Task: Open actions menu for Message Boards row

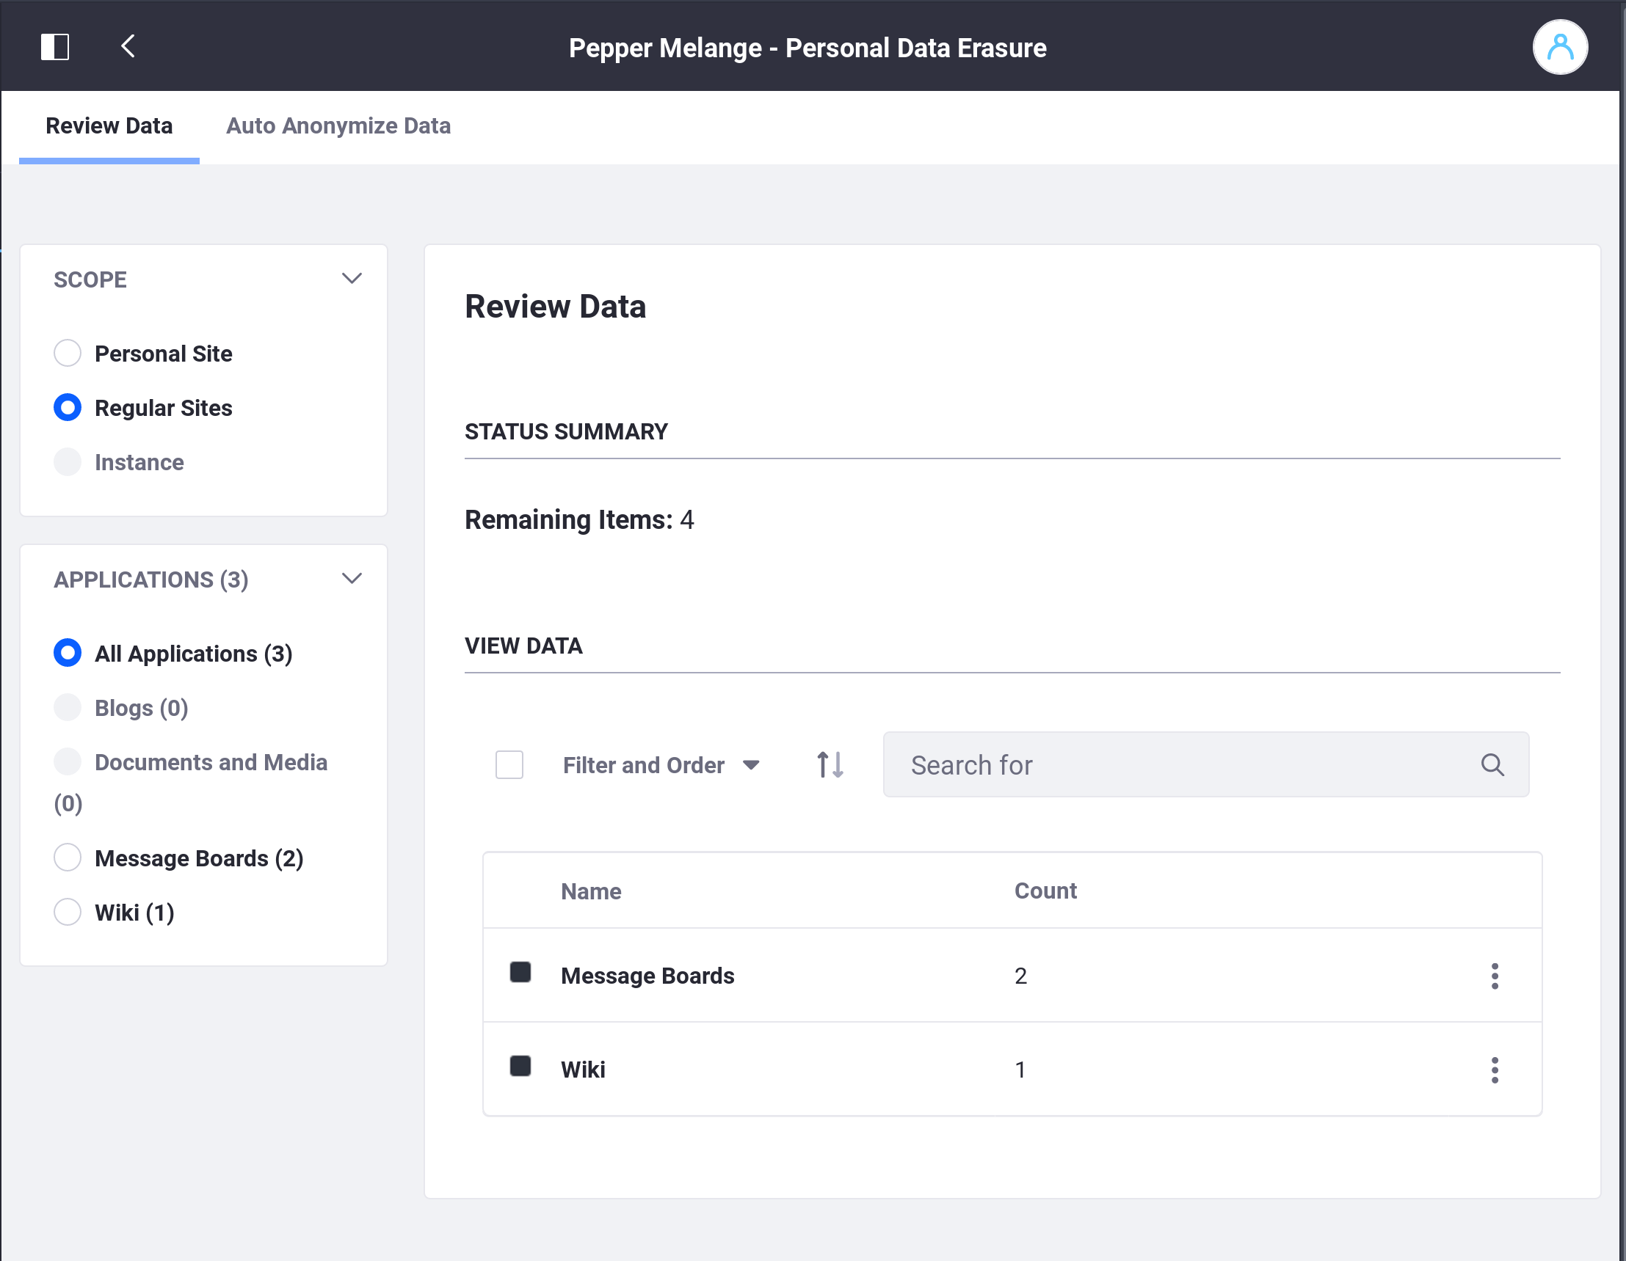Action: [1494, 976]
